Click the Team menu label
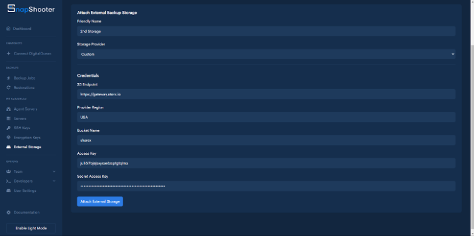Image resolution: width=474 pixels, height=236 pixels. (18, 172)
